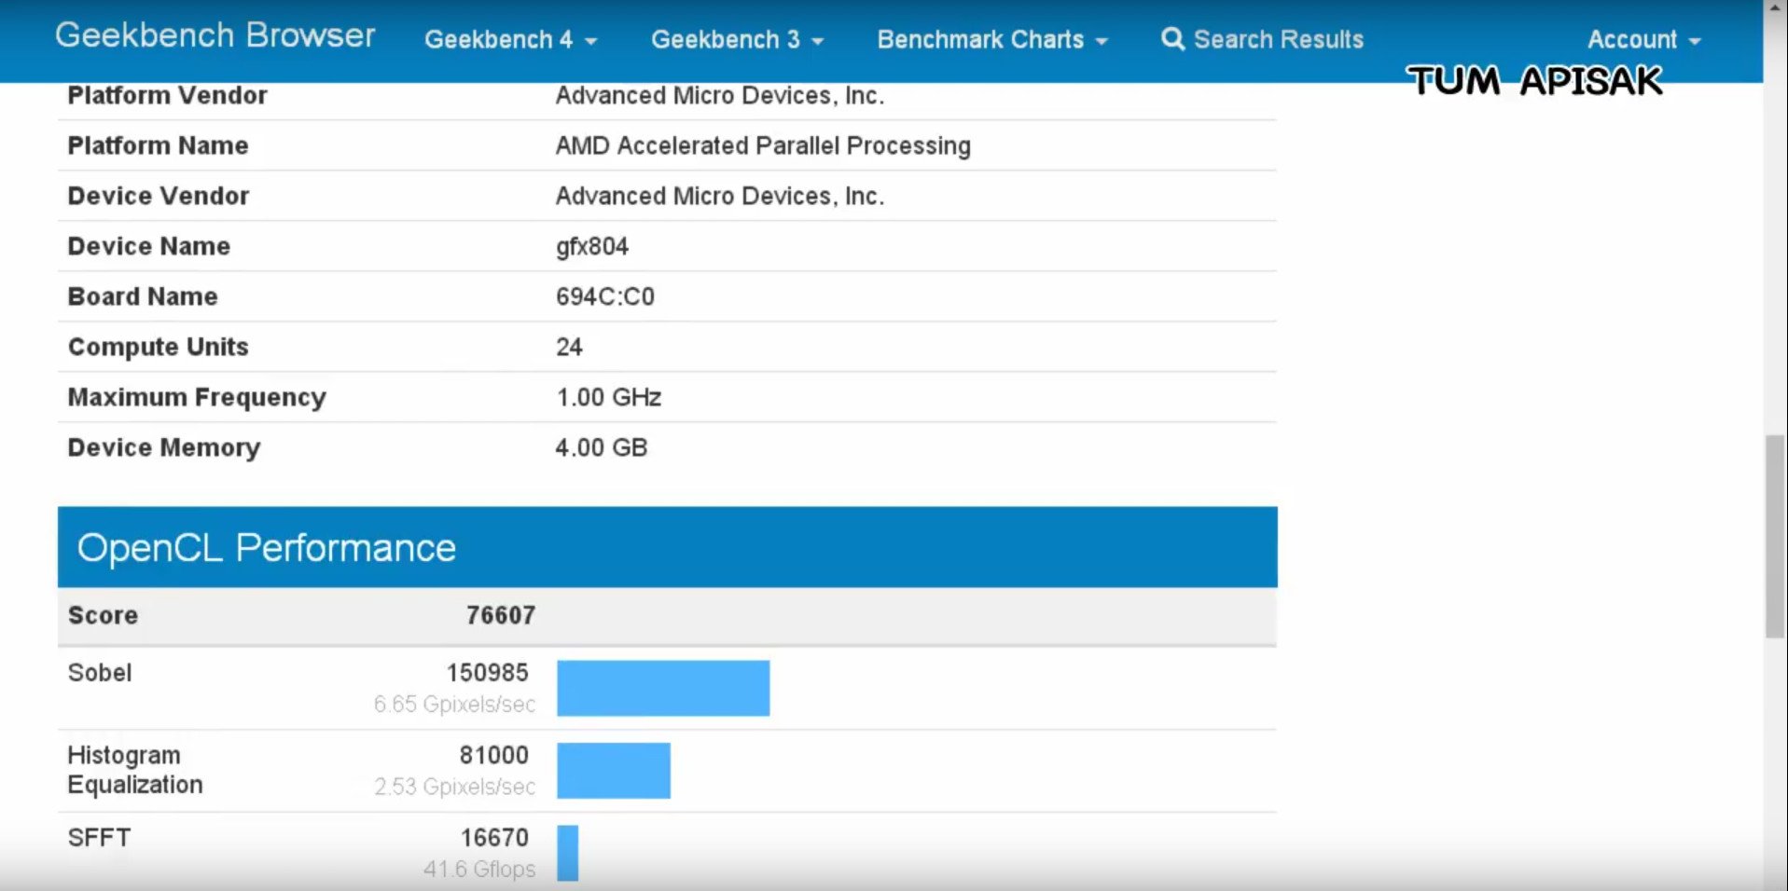Click the vertical scrollbar thumb

pyautogui.click(x=1775, y=536)
